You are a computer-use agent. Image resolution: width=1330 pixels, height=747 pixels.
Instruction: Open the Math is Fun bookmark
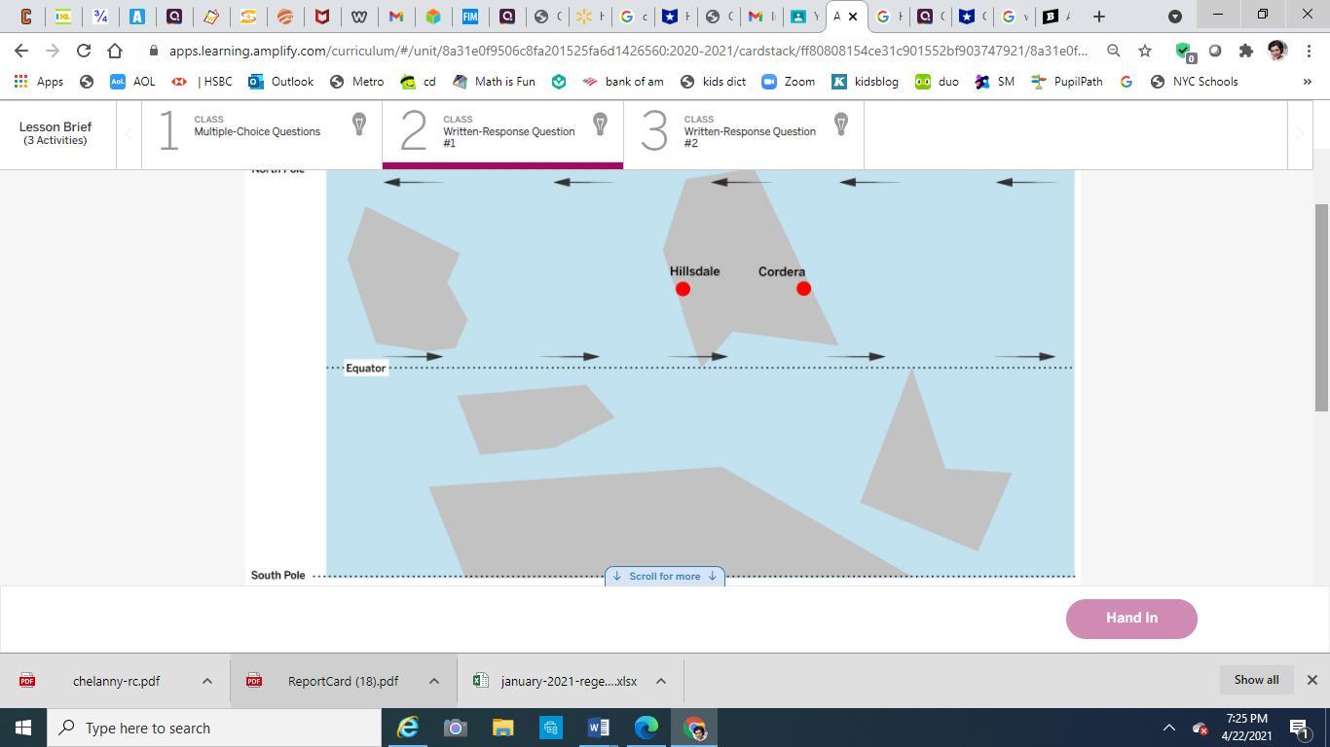pyautogui.click(x=494, y=82)
